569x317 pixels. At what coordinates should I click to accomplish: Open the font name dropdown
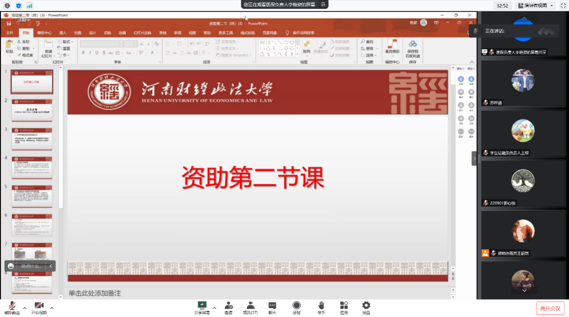121,44
